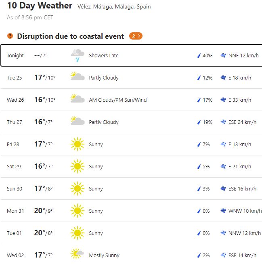Click the Disruption due to coastal event heading
Screen dimensions: 262x266
pyautogui.click(x=70, y=36)
